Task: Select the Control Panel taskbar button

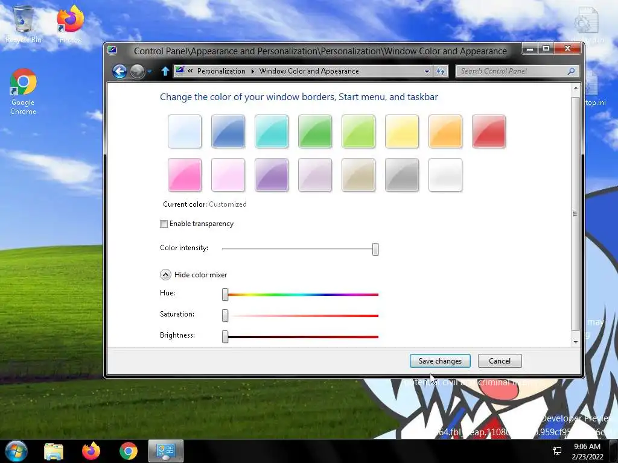Action: [166, 451]
